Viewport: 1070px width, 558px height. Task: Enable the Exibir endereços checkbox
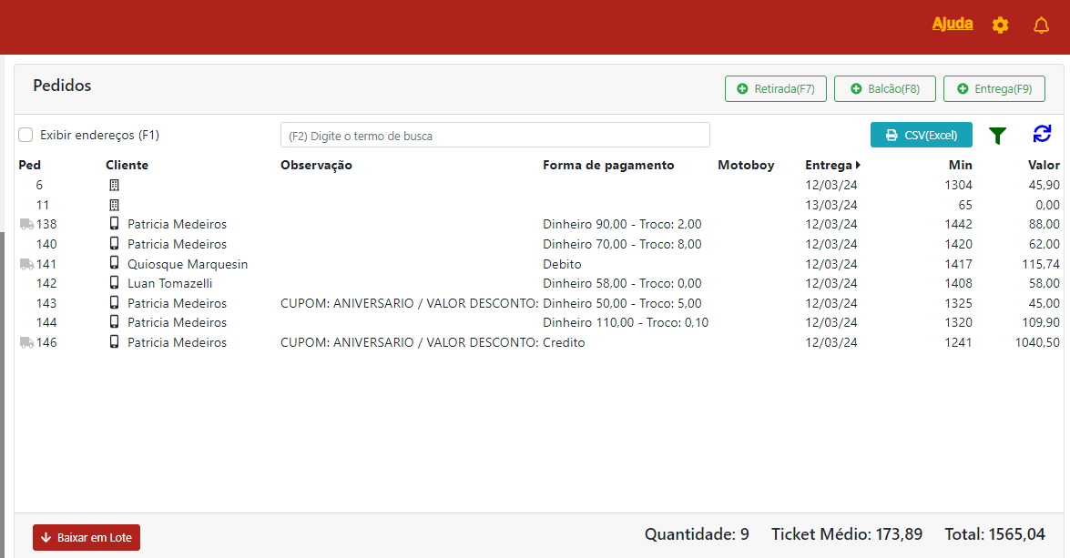point(26,135)
